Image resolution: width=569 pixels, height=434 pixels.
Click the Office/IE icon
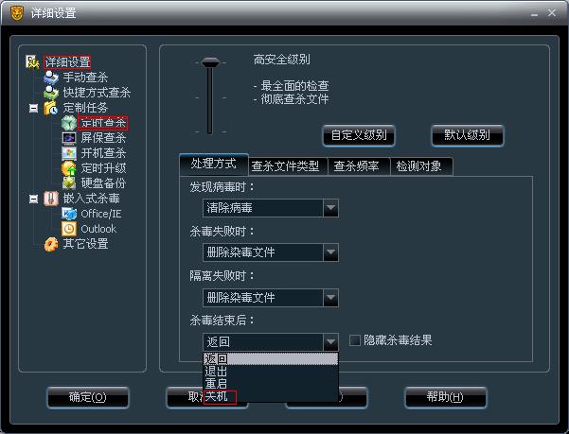(x=68, y=214)
